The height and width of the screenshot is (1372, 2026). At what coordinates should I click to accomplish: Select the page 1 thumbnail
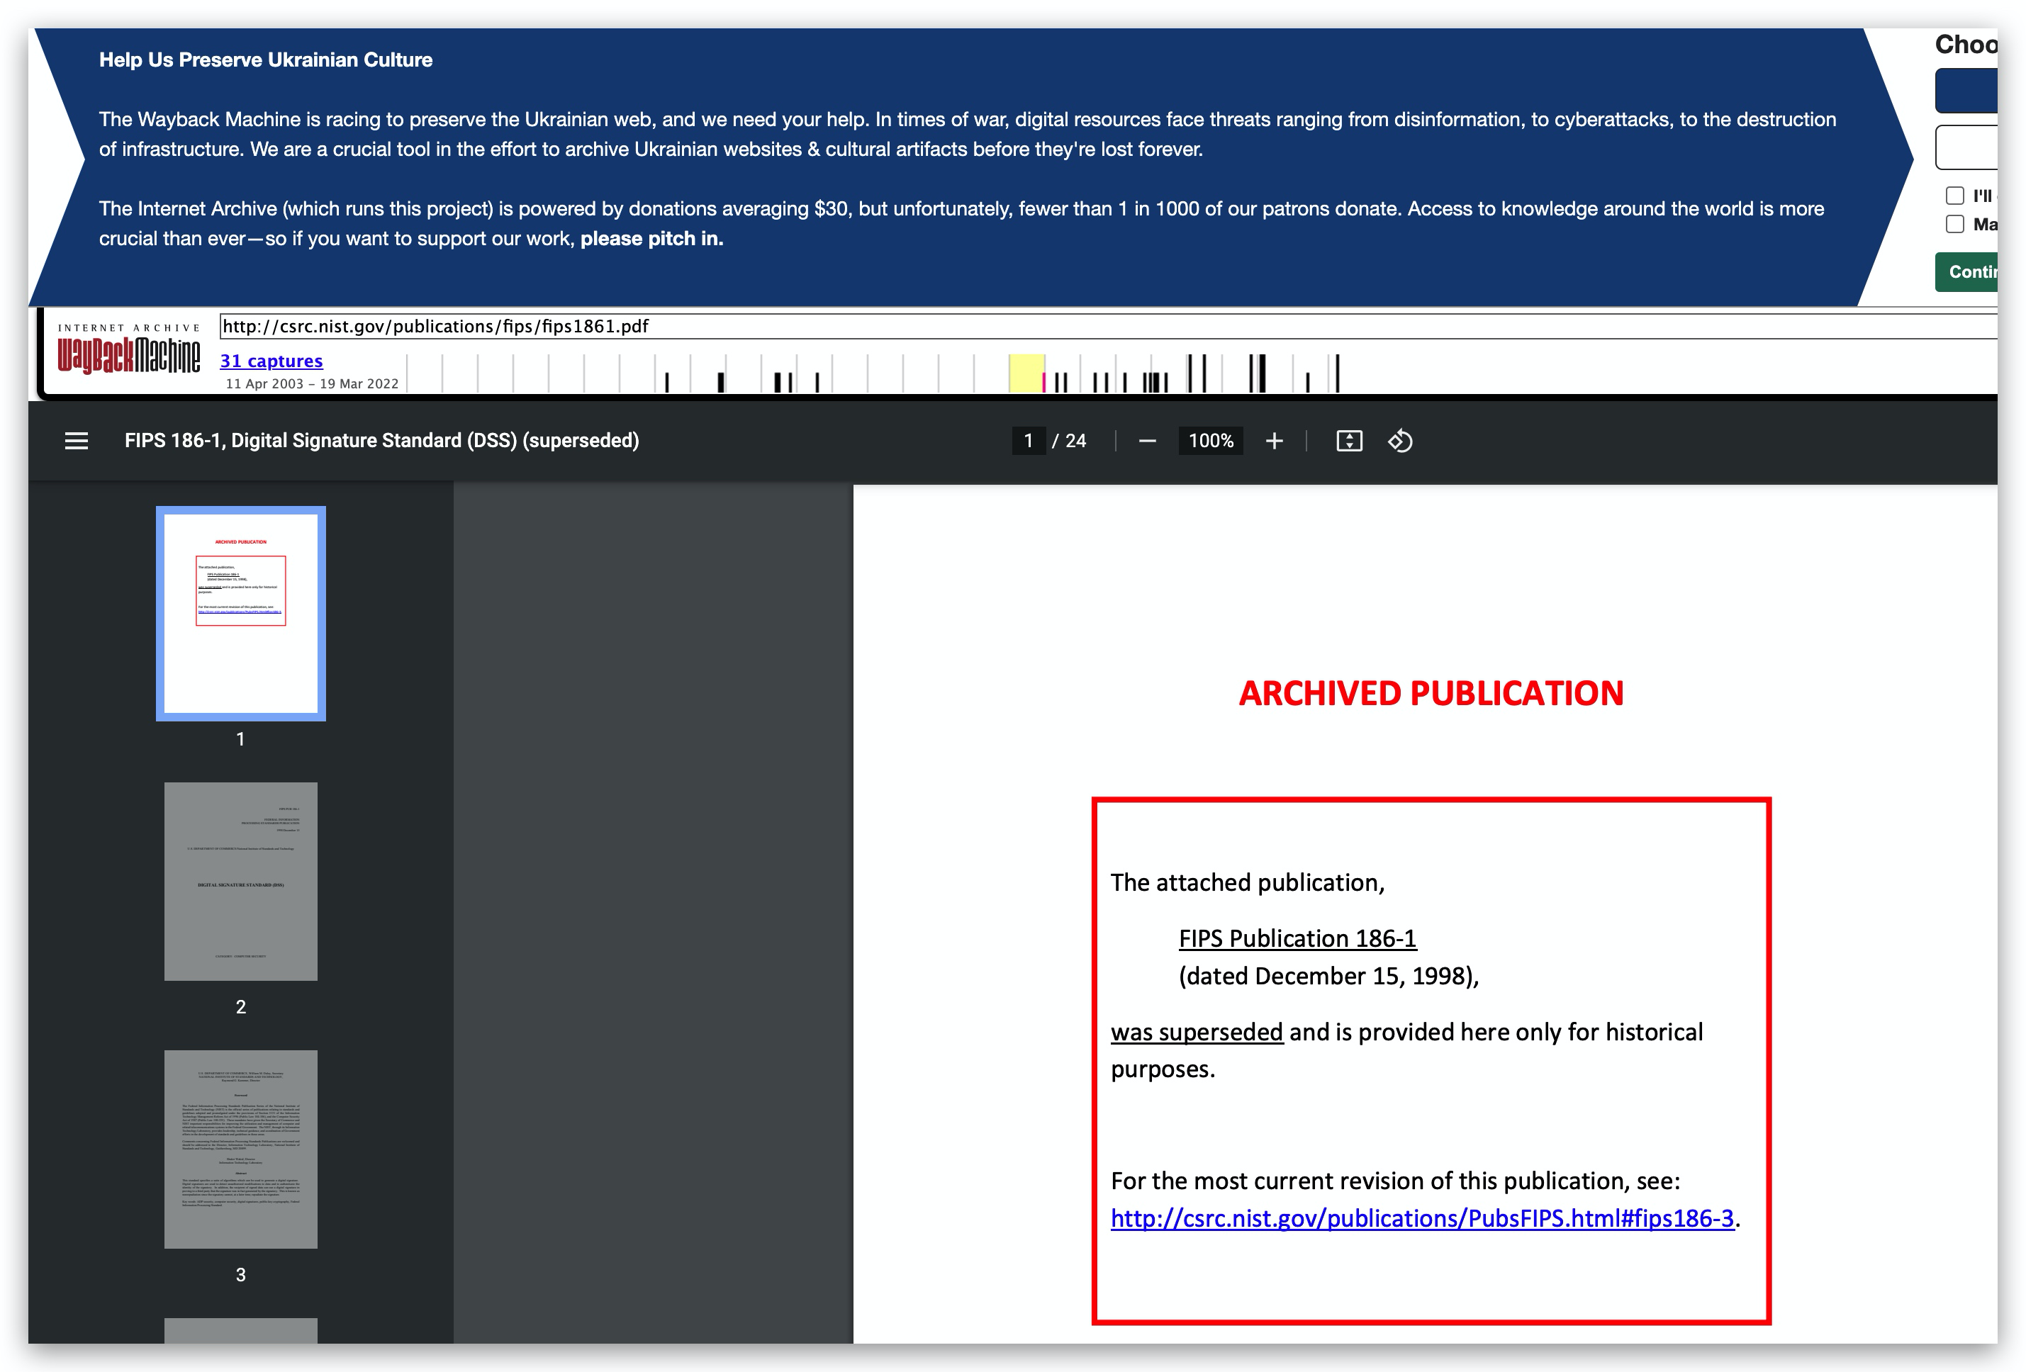240,614
